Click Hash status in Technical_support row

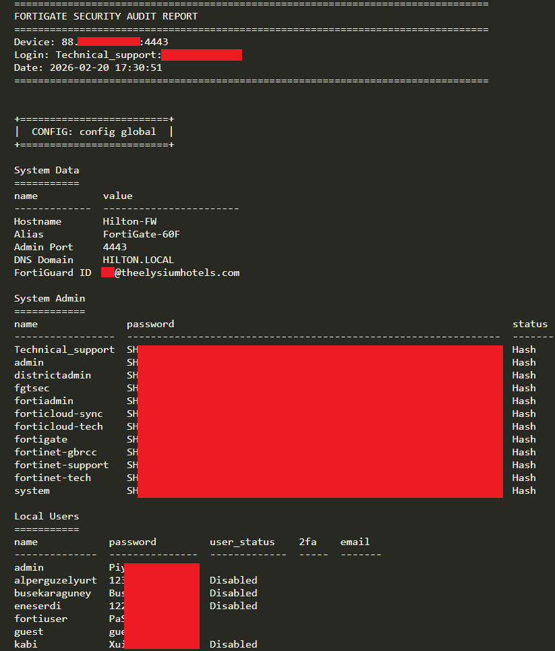[524, 349]
